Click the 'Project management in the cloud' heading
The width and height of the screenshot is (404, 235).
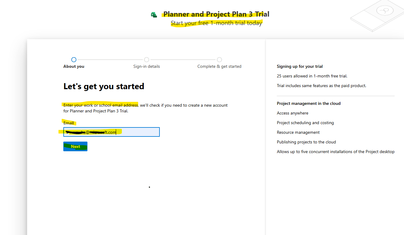309,103
